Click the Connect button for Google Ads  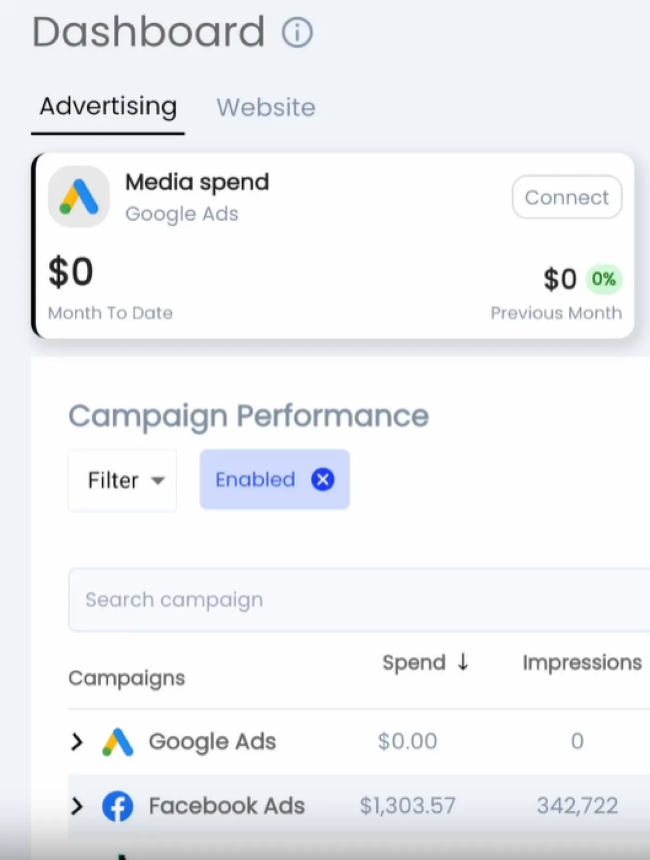567,197
